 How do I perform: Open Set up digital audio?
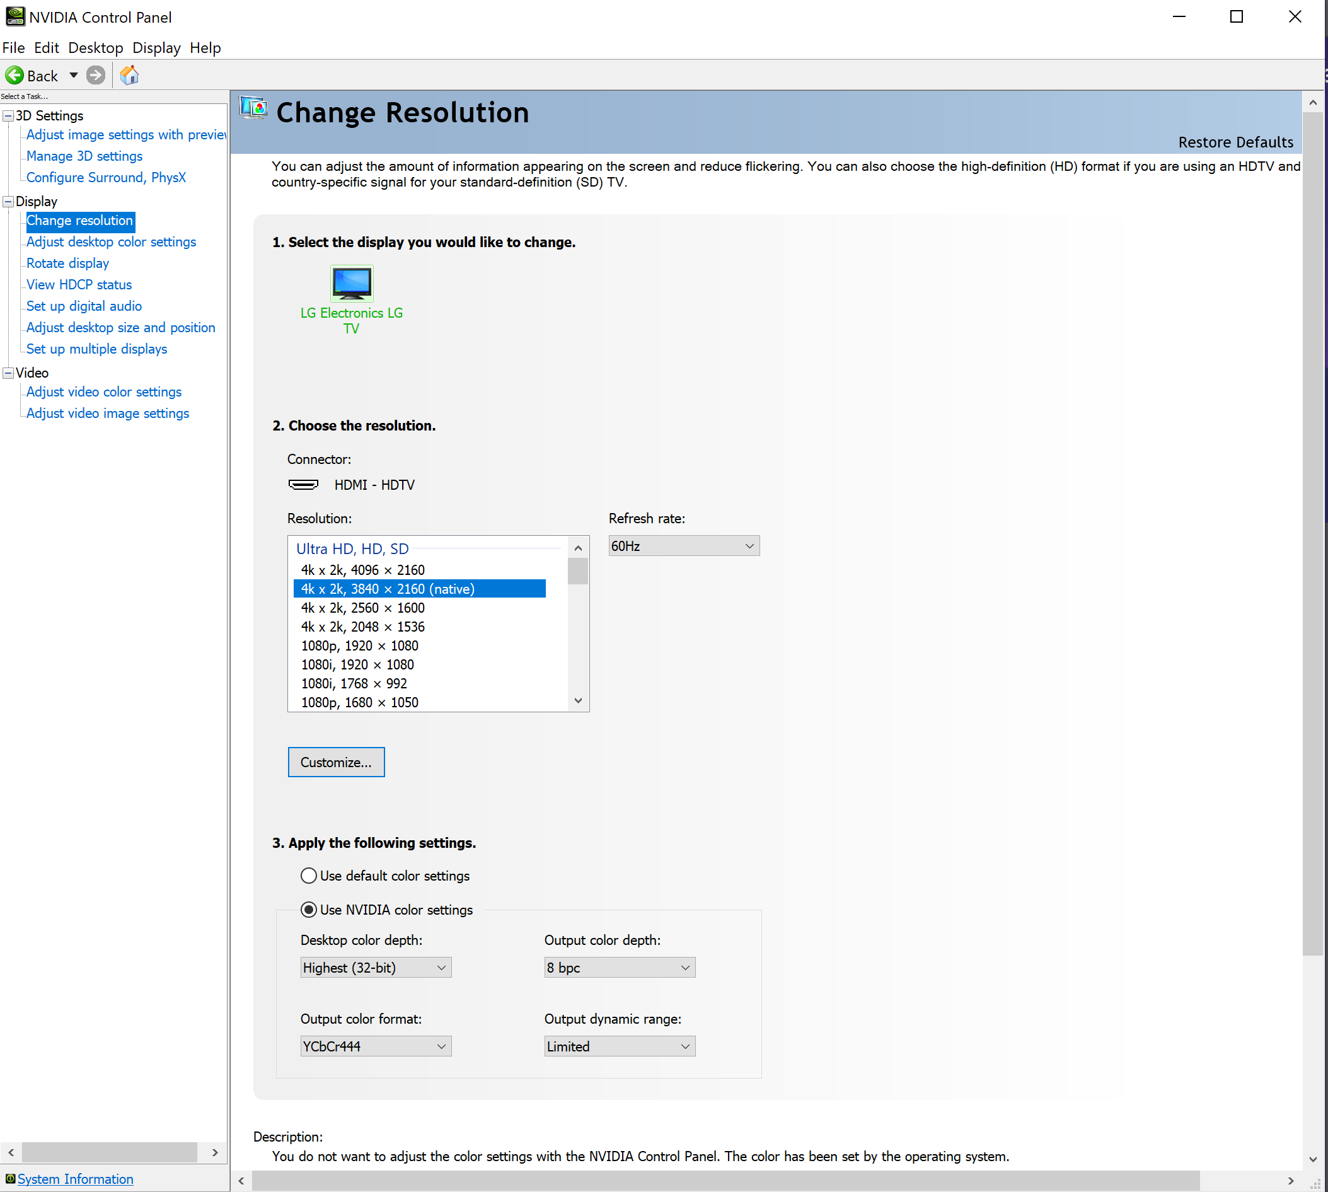pyautogui.click(x=84, y=306)
